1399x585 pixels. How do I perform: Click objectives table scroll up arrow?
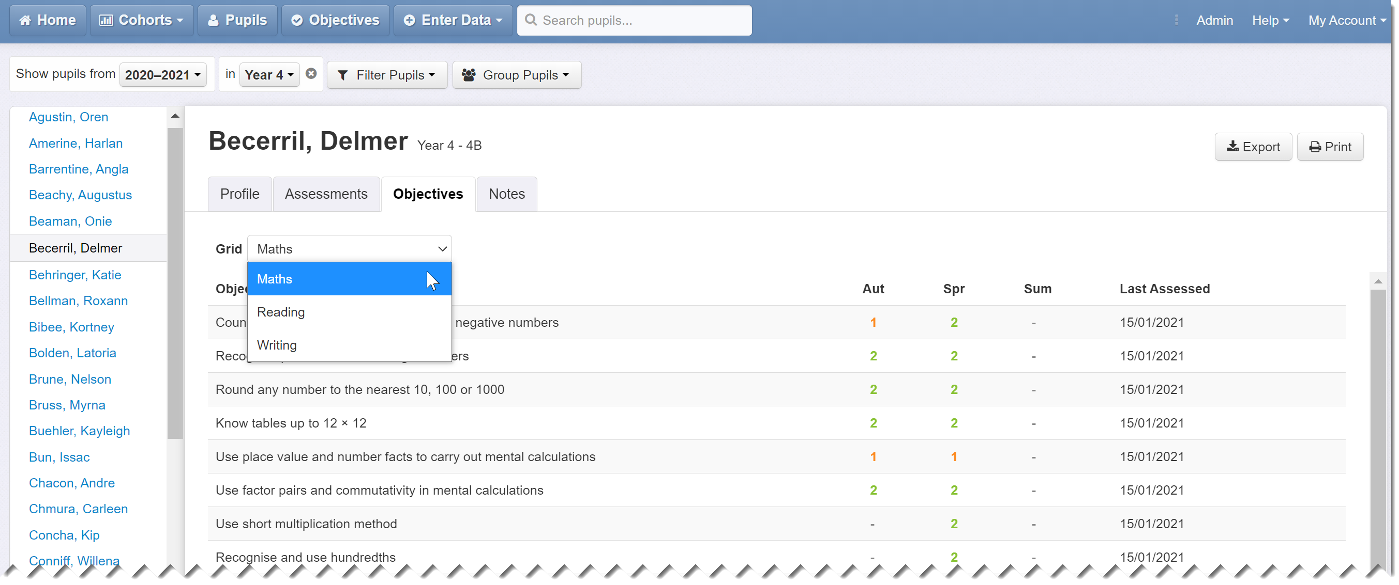(x=1378, y=281)
